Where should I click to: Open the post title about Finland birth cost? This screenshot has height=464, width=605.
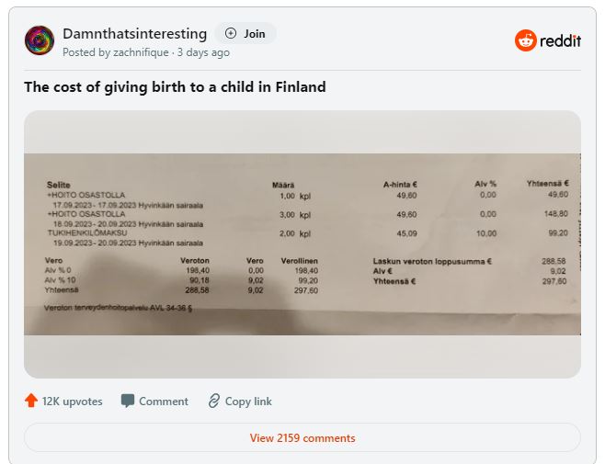(x=175, y=86)
